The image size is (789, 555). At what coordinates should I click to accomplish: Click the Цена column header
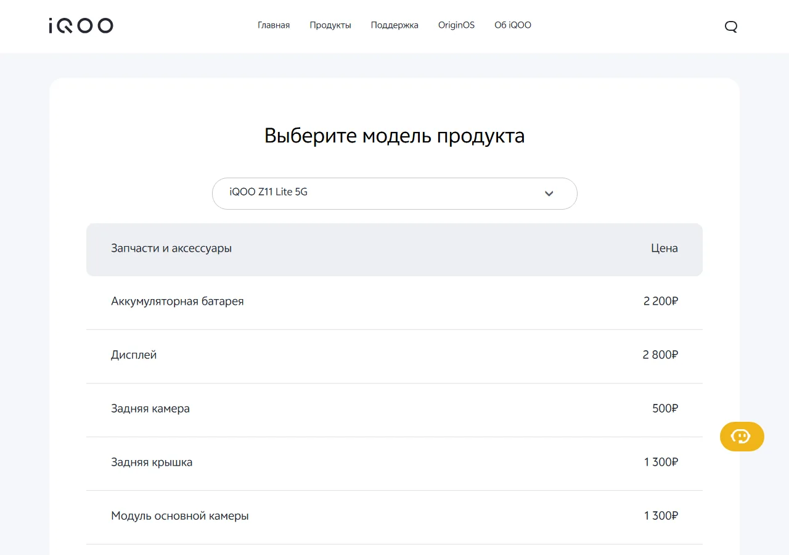[664, 249]
